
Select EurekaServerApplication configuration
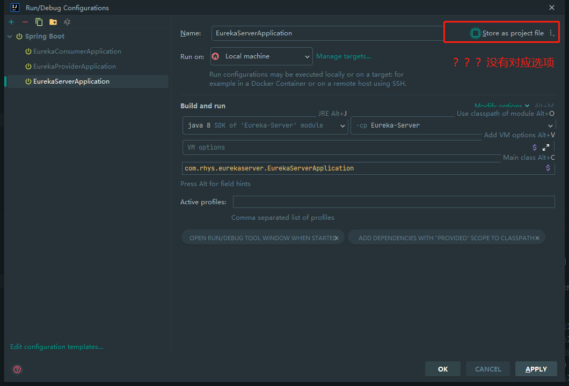tap(87, 81)
